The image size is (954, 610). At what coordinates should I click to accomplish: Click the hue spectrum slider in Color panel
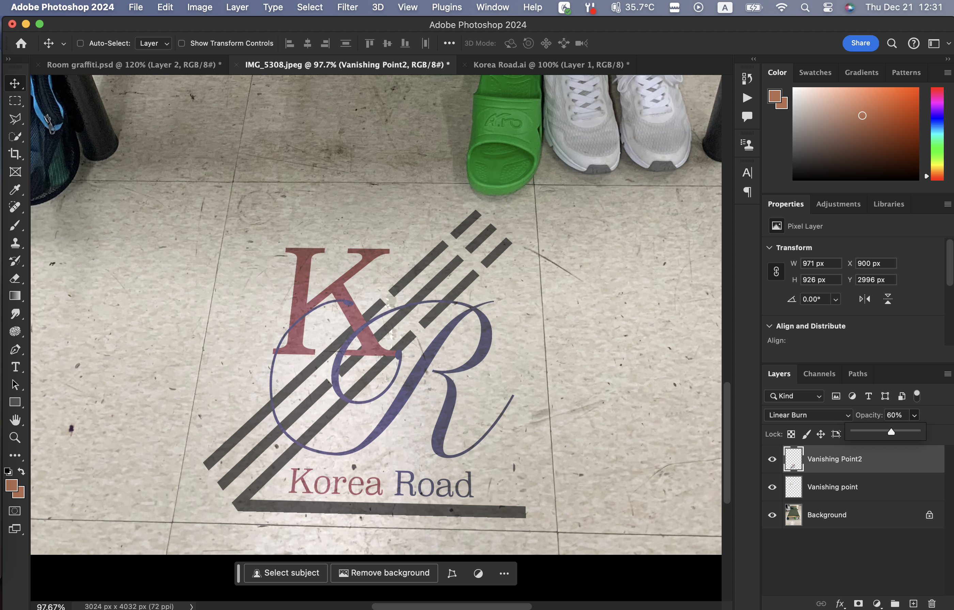(x=937, y=134)
